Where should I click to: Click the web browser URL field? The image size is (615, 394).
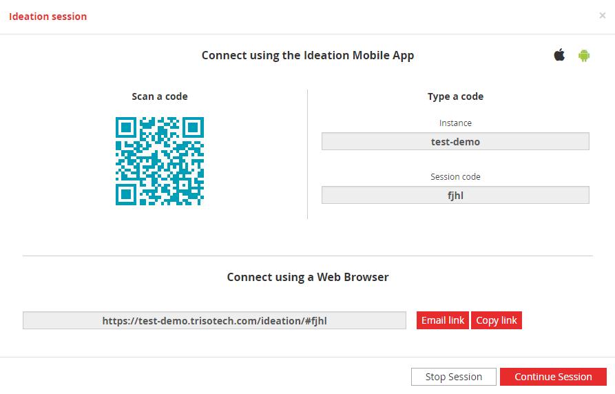point(215,320)
